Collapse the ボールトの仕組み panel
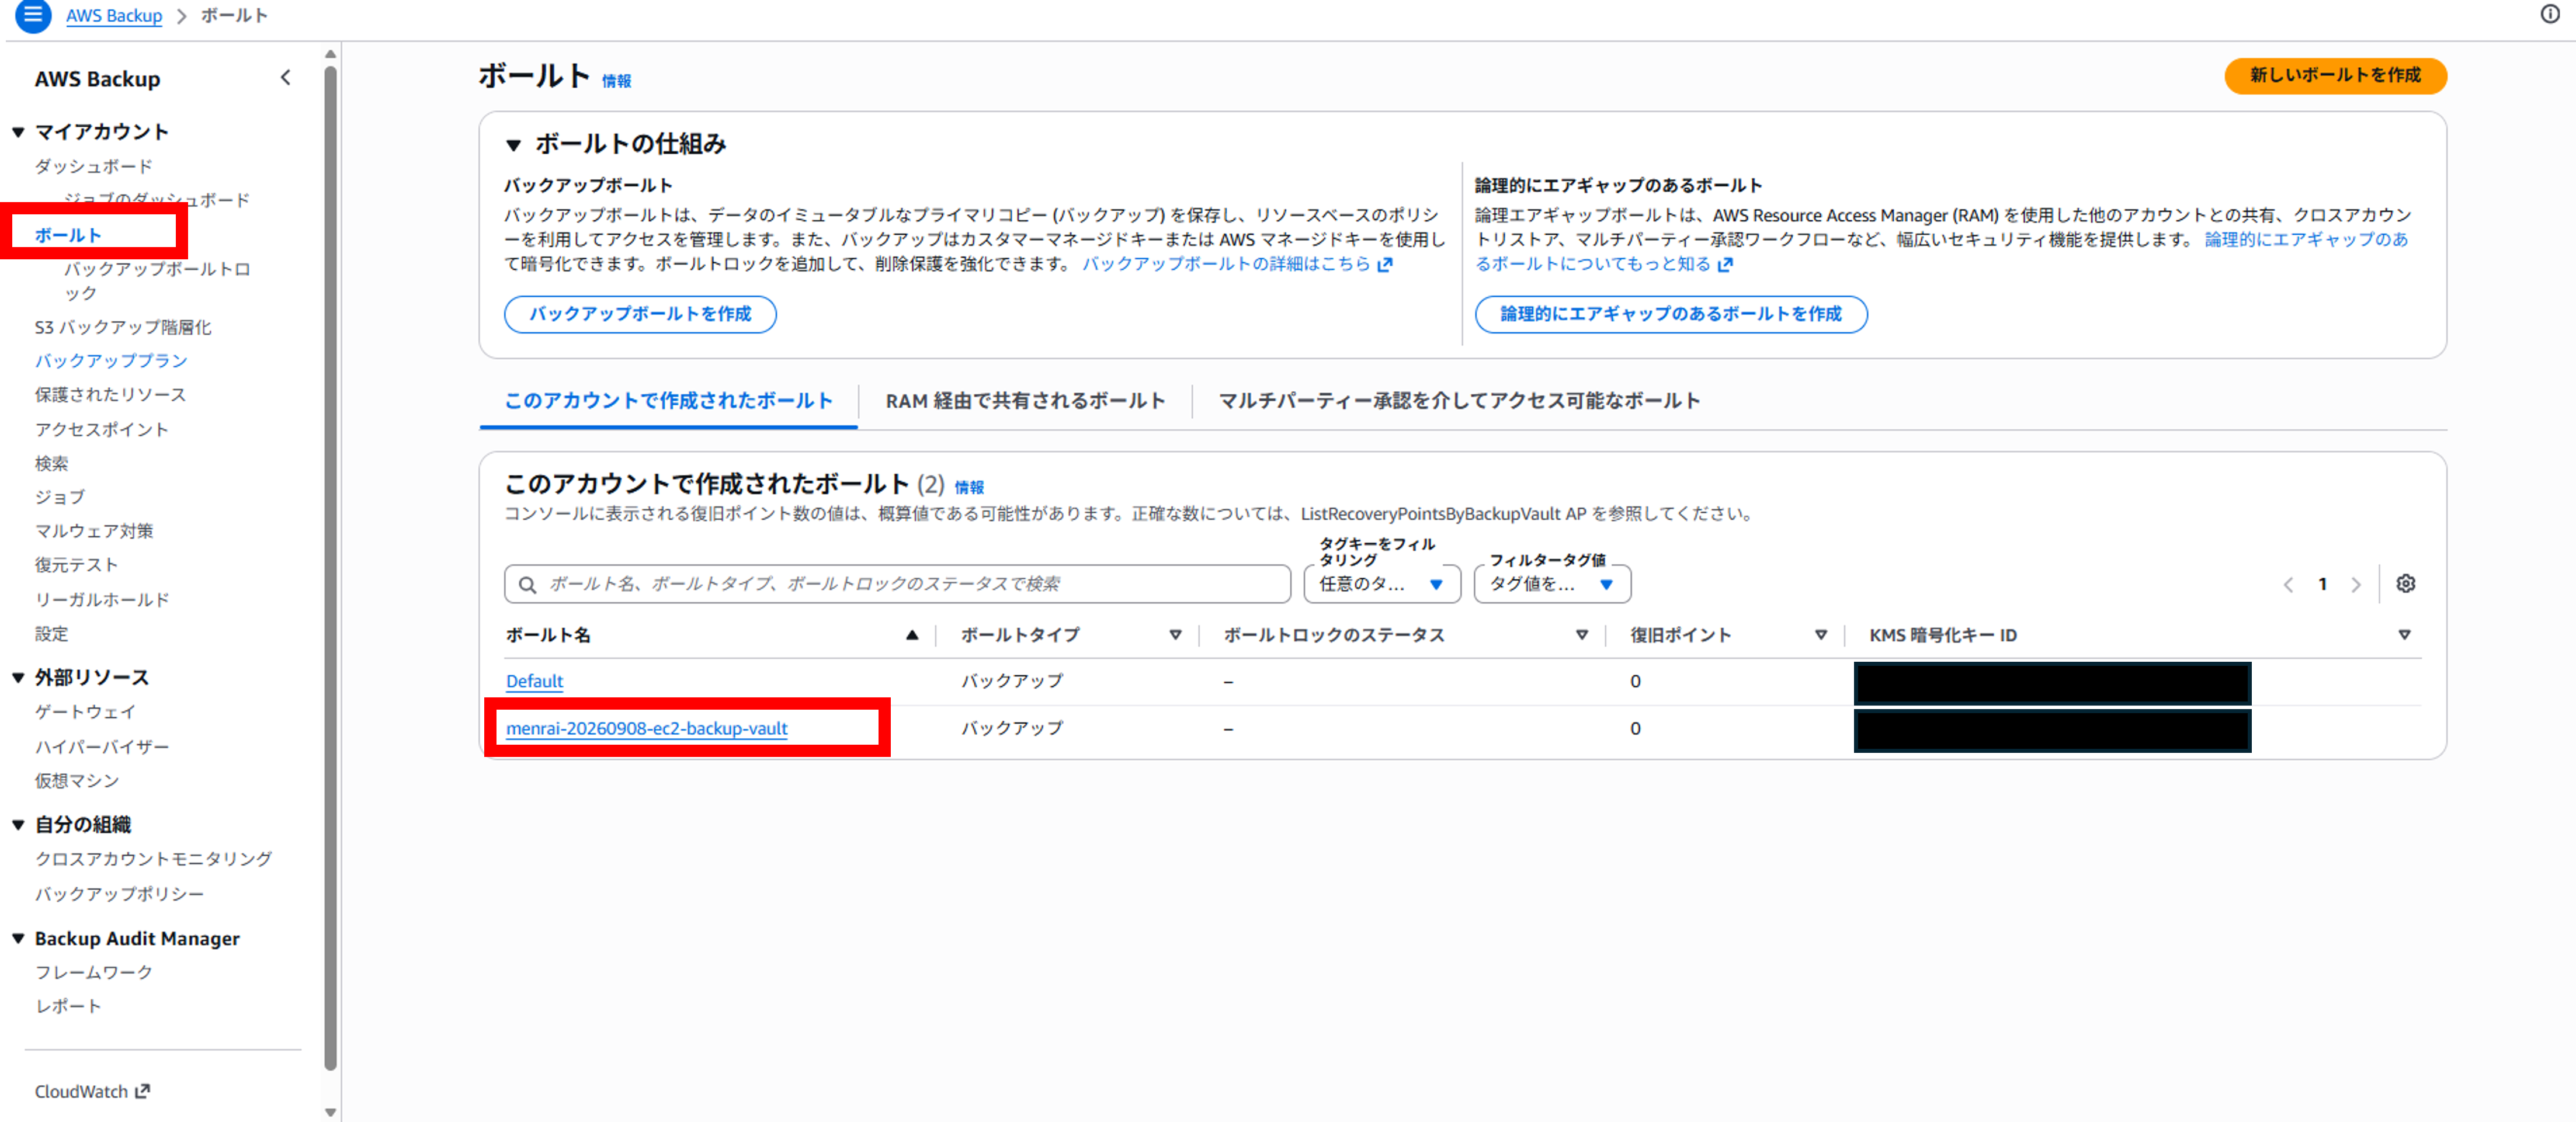This screenshot has width=2576, height=1122. (x=514, y=145)
